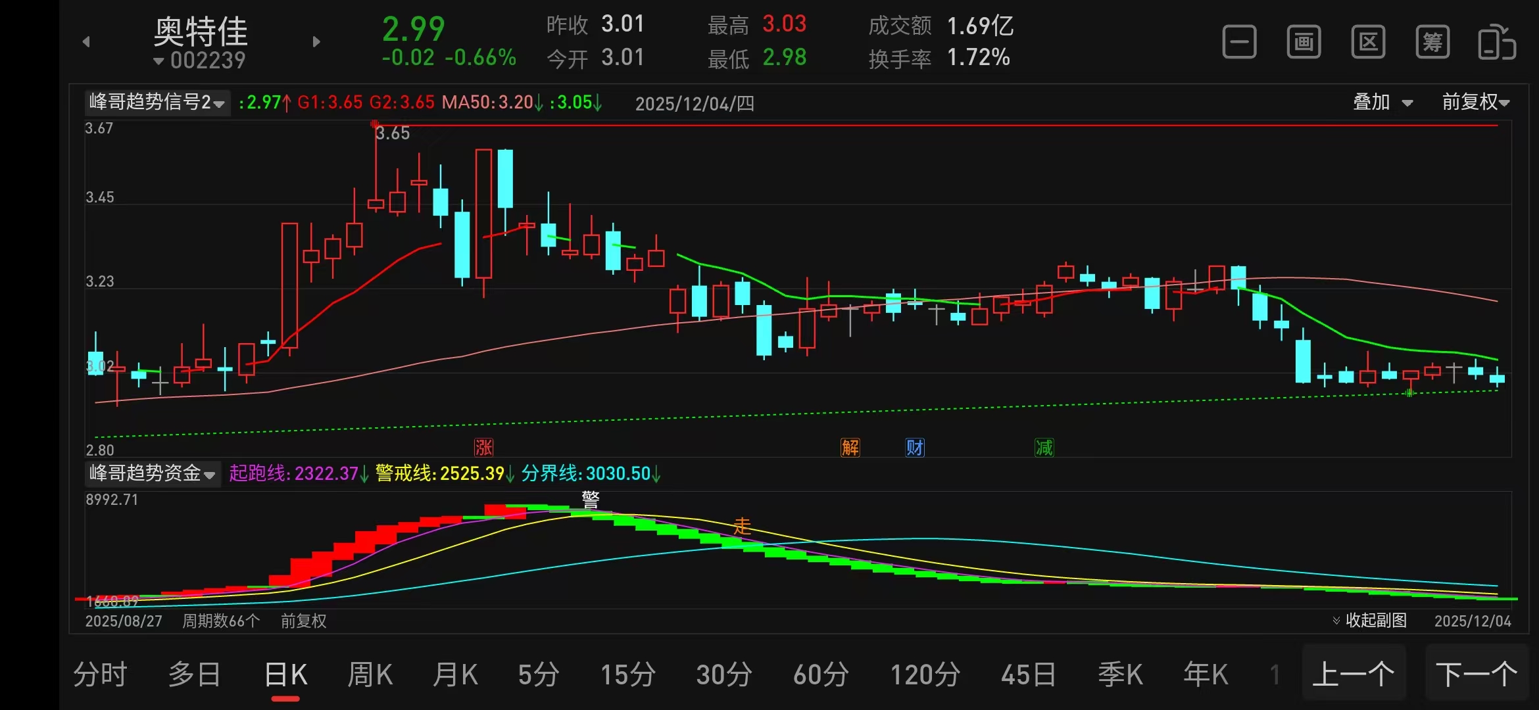This screenshot has width=1539, height=710.
Task: Click the 区 range statistics icon
Action: pyautogui.click(x=1368, y=43)
